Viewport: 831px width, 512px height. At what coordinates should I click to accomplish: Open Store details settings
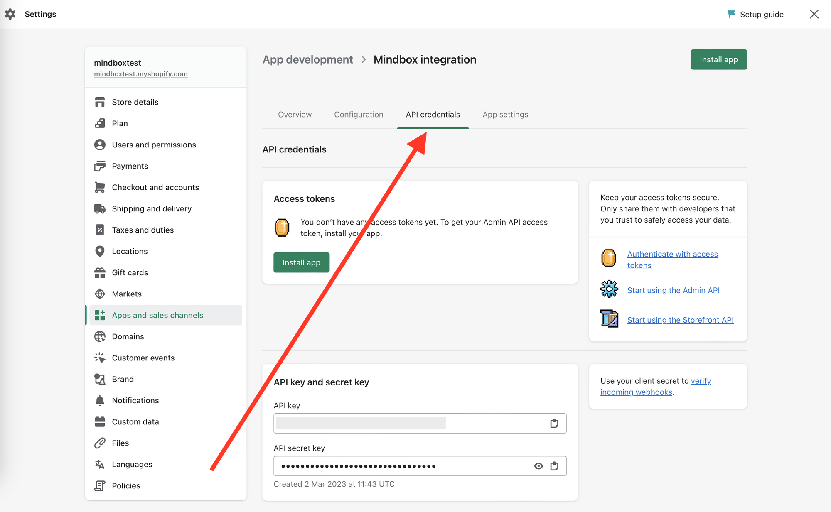click(165, 102)
